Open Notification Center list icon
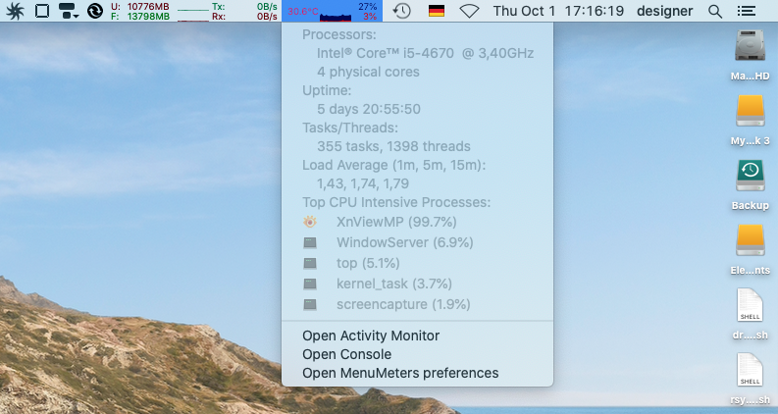This screenshot has height=414, width=778. pyautogui.click(x=747, y=11)
